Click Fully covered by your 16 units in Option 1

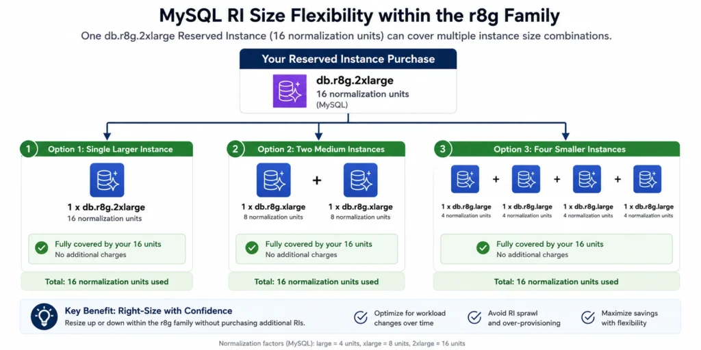click(x=108, y=244)
